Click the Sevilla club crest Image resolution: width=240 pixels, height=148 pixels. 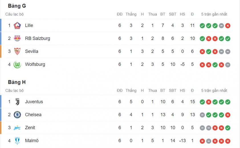(x=17, y=51)
